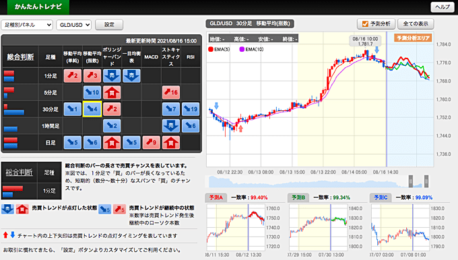Image resolution: width=458 pixels, height=260 pixels.
Task: Click 日足 Ichimoku sell 5 icon
Action: pos(131,142)
